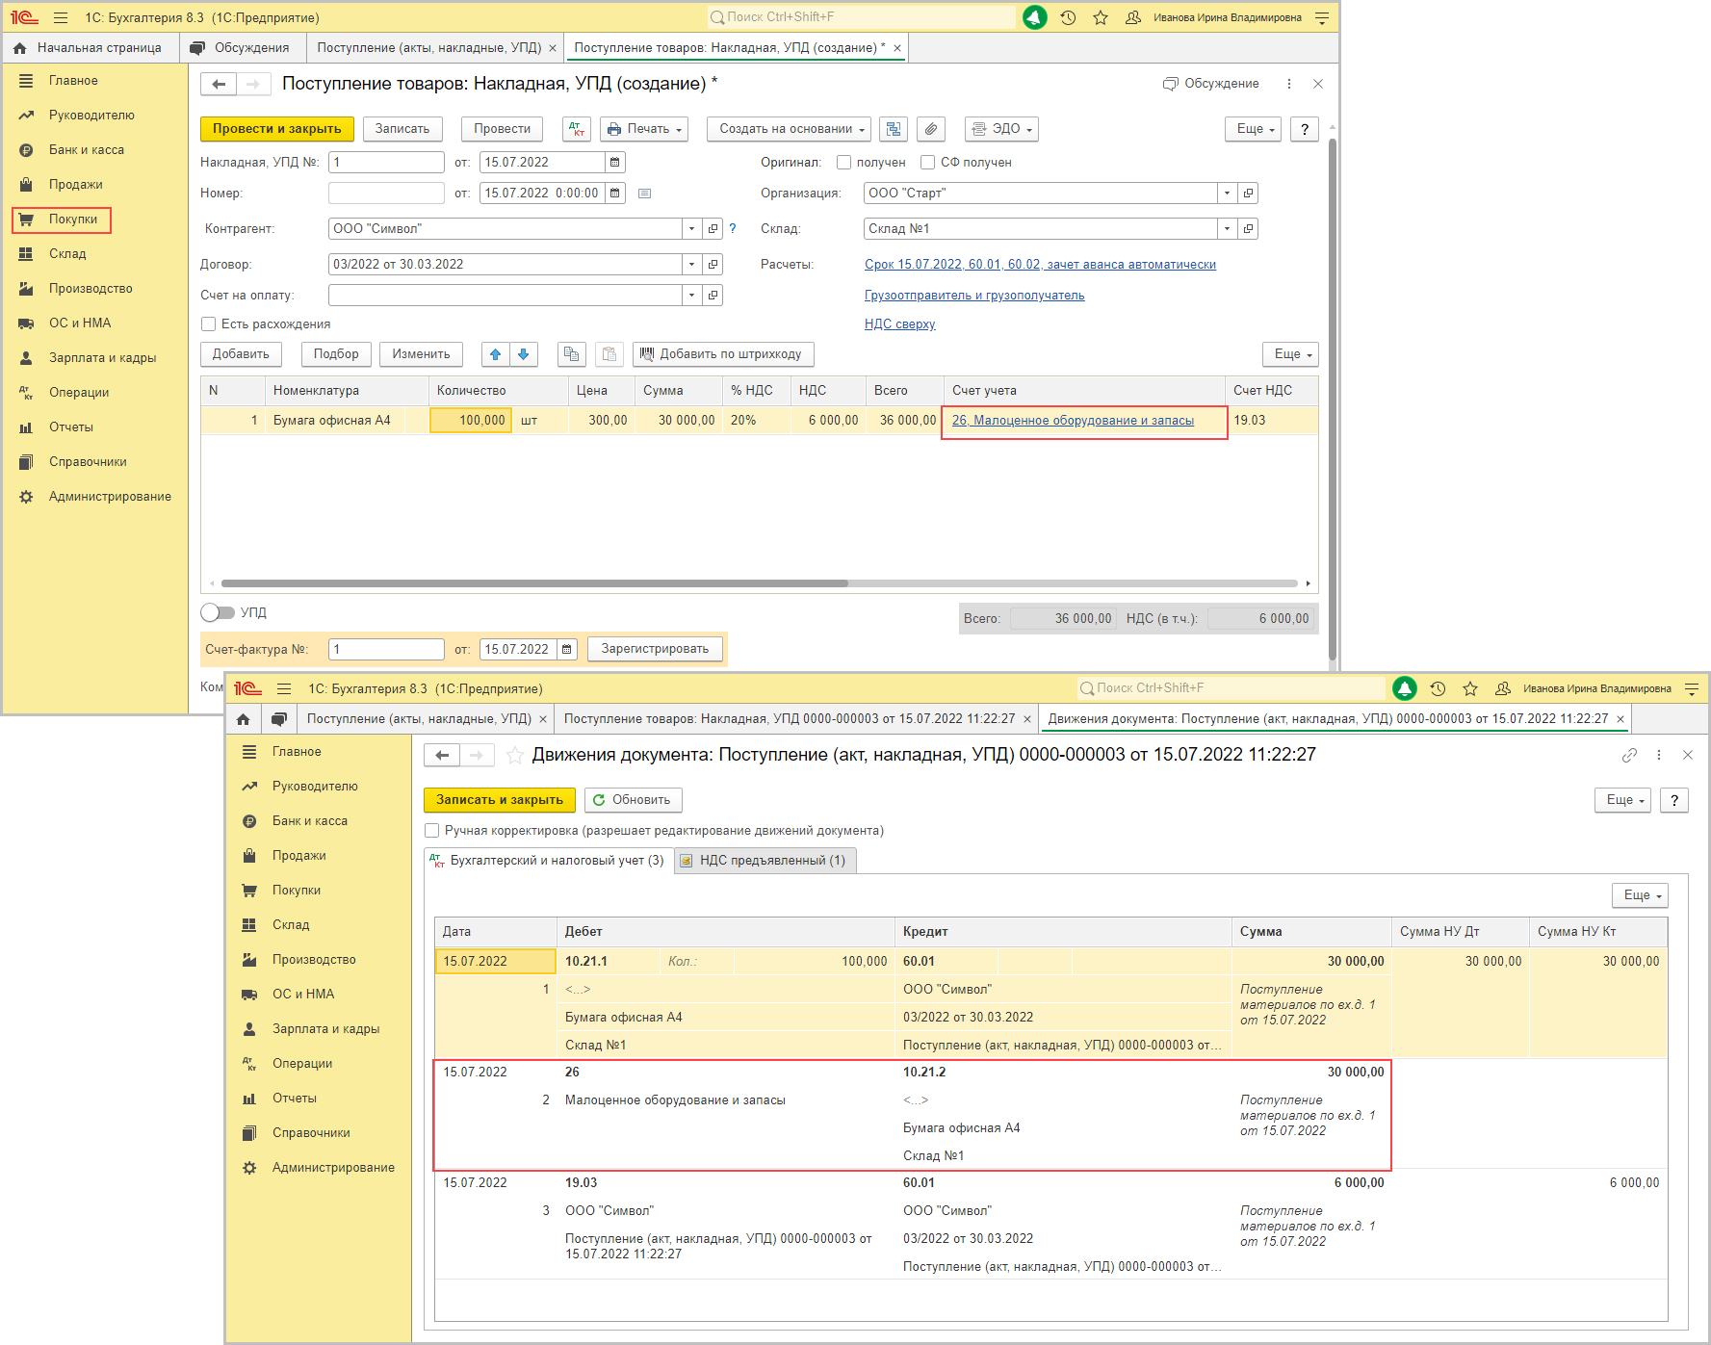Open Организация dropdown arrow
1711x1345 pixels.
pyautogui.click(x=1227, y=194)
